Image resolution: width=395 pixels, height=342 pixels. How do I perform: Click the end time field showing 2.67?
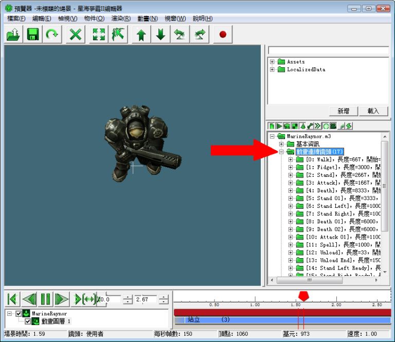click(146, 299)
